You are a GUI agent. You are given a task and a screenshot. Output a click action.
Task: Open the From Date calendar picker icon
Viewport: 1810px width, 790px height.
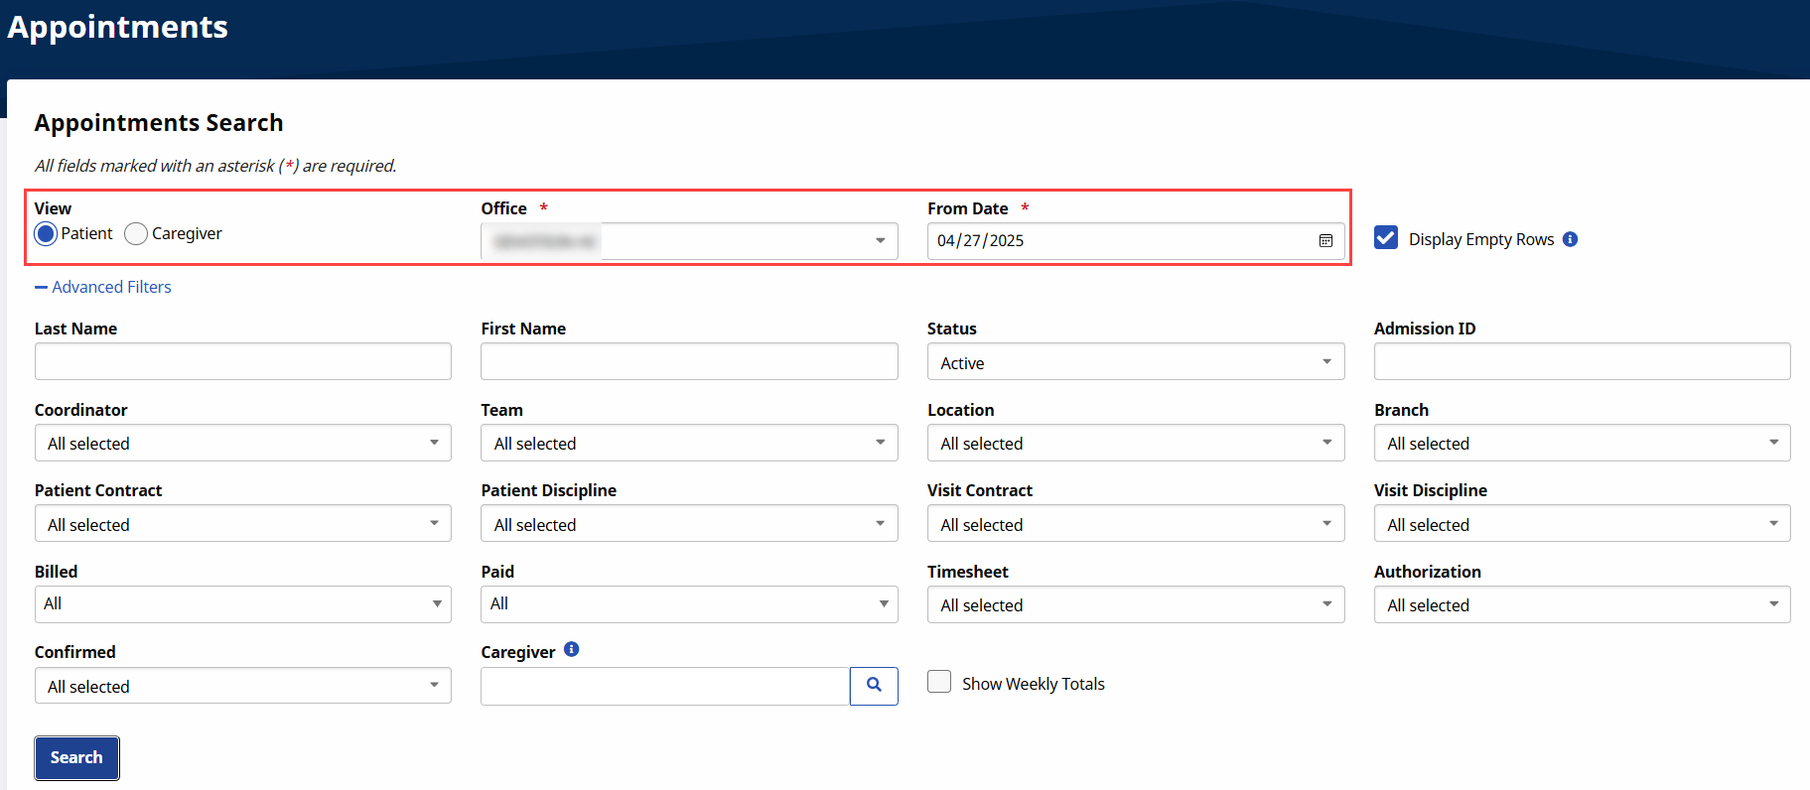pyautogui.click(x=1324, y=241)
